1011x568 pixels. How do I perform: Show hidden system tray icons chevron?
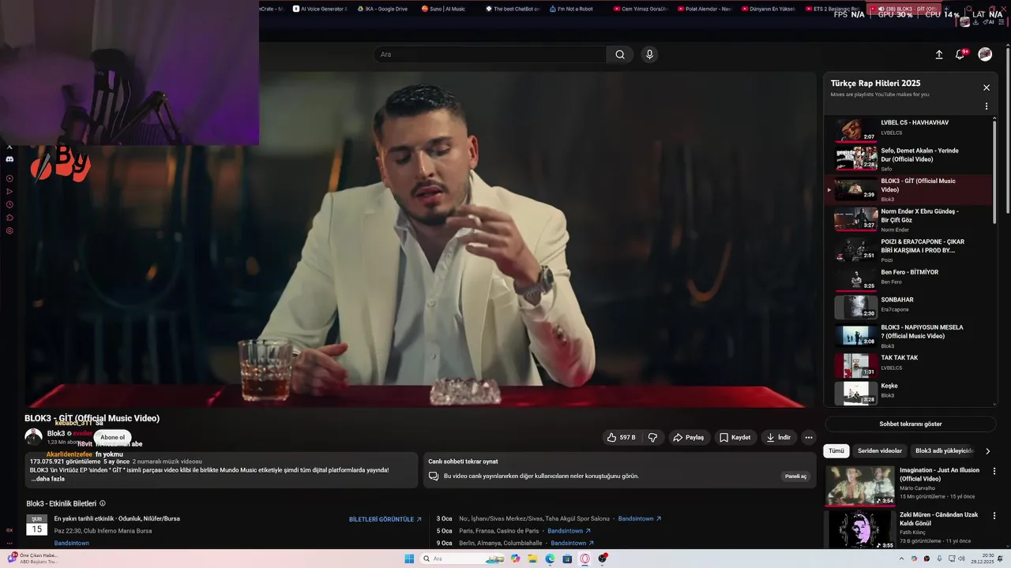coord(901,559)
